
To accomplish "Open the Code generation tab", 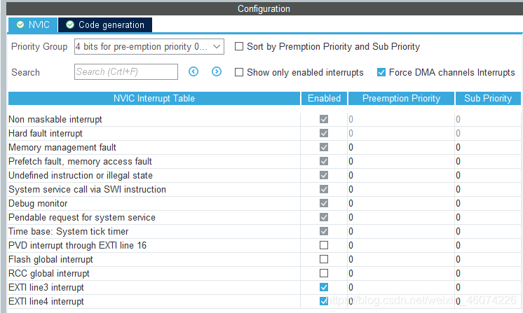I will pyautogui.click(x=105, y=25).
